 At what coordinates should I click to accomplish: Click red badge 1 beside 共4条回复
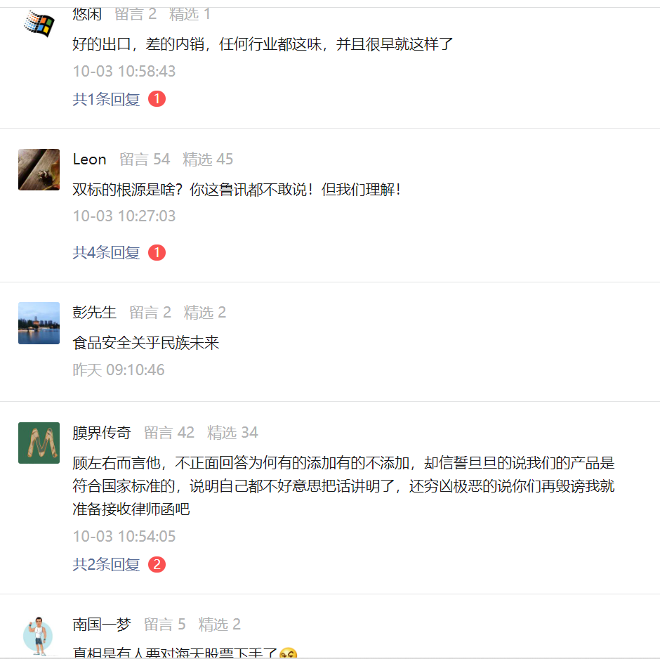tap(157, 253)
